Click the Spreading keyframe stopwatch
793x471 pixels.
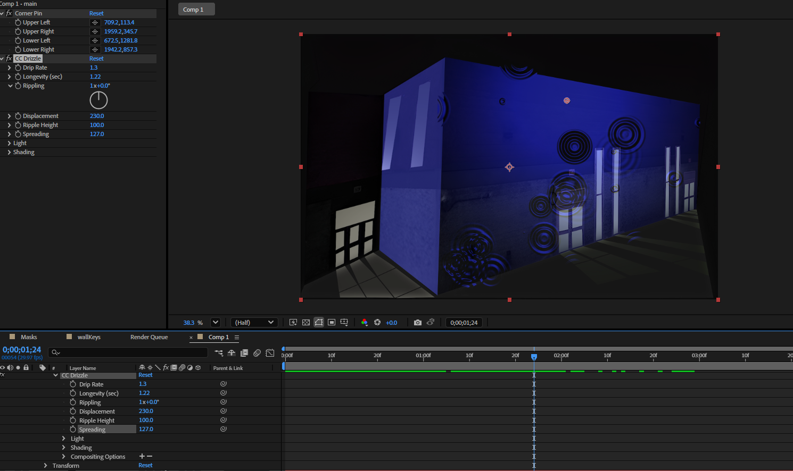click(x=73, y=429)
